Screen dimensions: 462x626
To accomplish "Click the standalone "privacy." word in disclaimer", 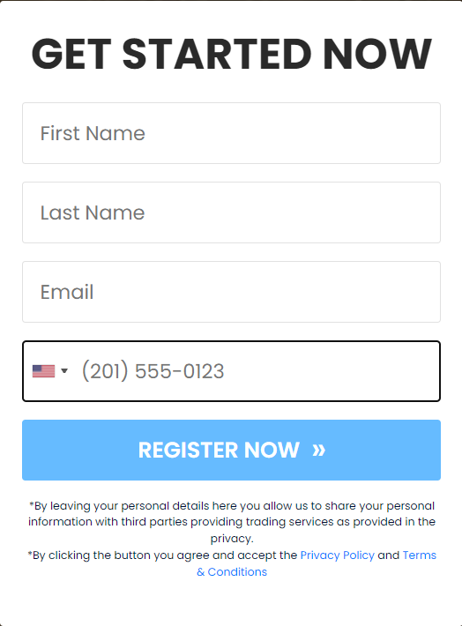I will pyautogui.click(x=232, y=539).
